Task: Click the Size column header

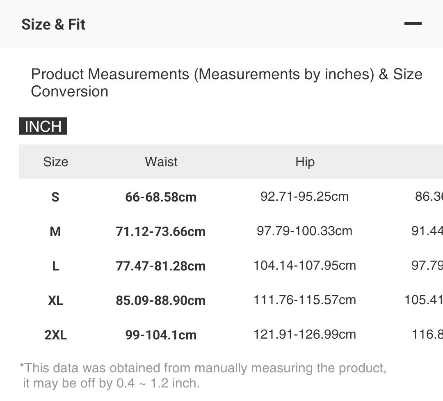Action: click(x=56, y=162)
